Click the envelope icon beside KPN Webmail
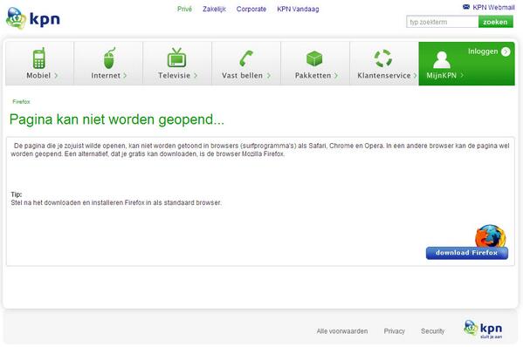Screen dimensions: 523x347 click(466, 7)
